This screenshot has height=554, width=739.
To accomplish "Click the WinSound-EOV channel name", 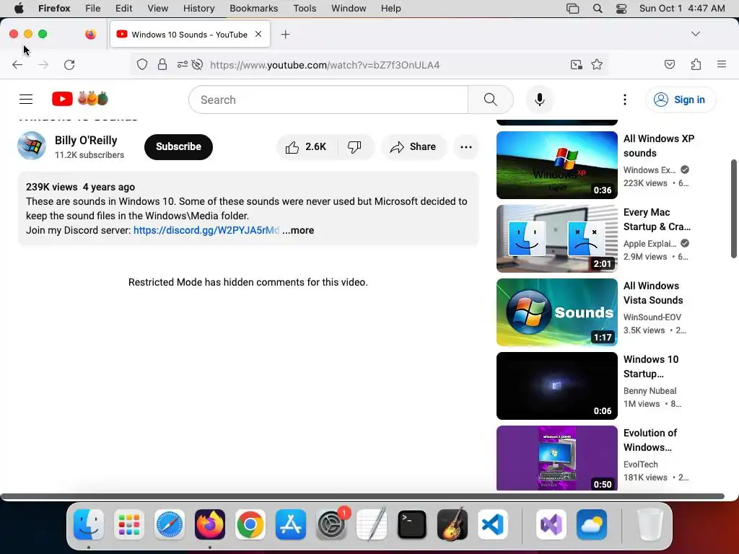I will pos(652,317).
